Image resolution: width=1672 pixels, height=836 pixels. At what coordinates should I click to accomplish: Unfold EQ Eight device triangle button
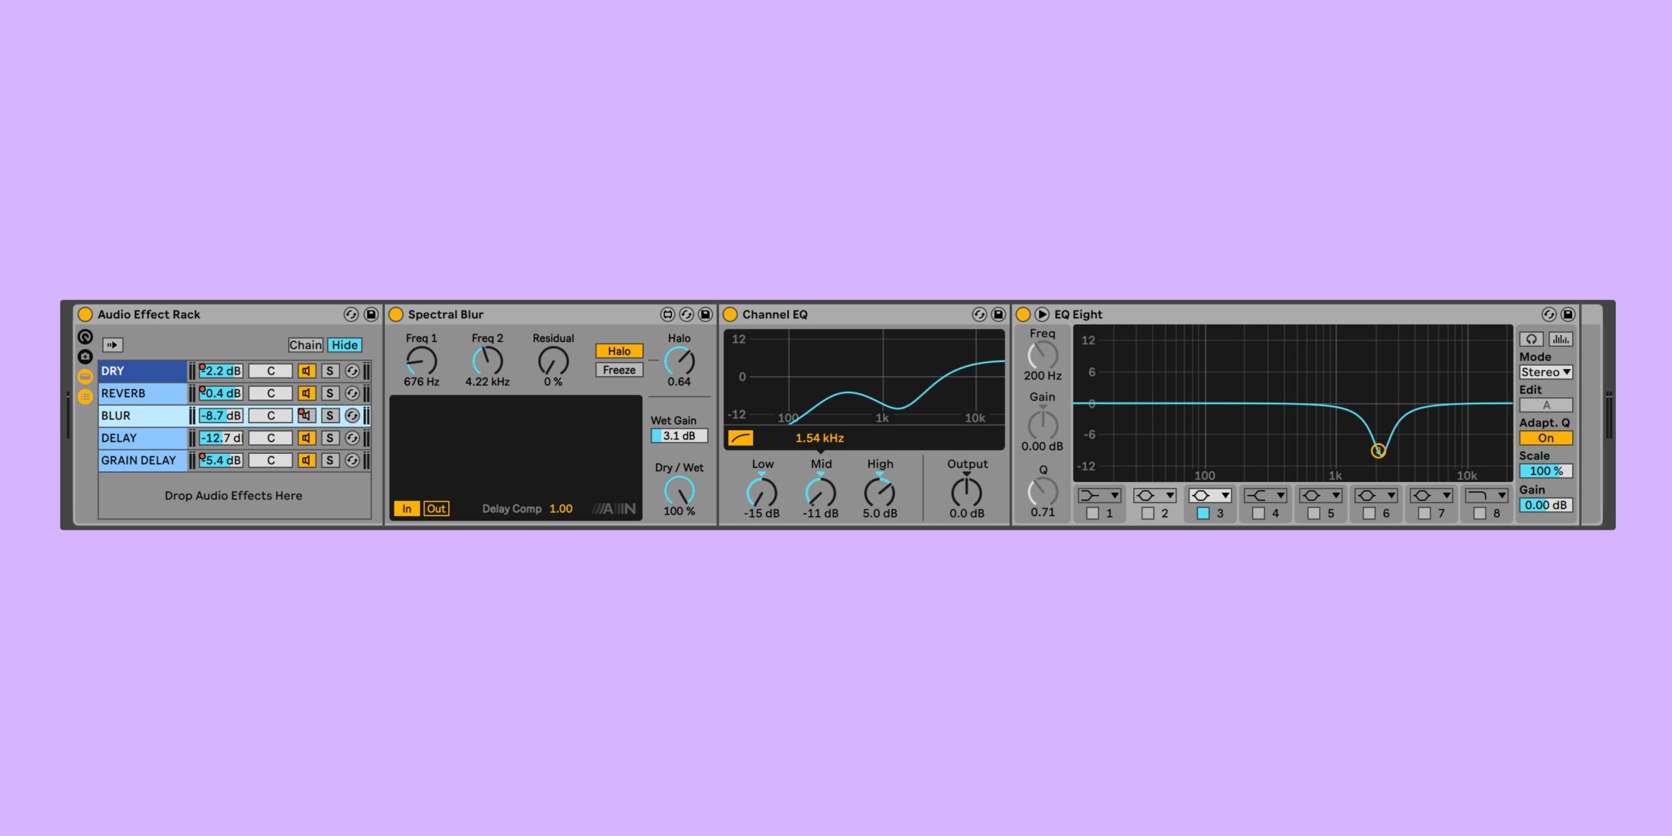pyautogui.click(x=1042, y=315)
